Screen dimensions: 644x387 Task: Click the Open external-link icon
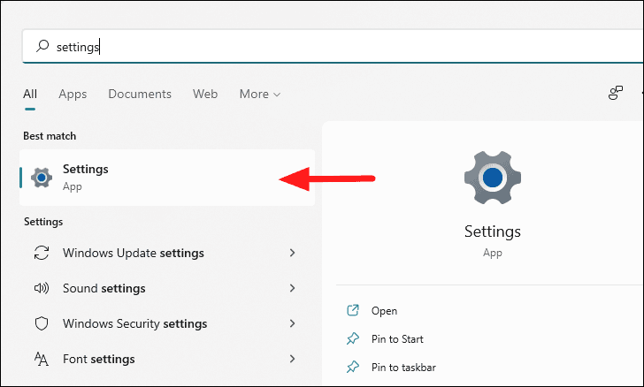click(353, 310)
